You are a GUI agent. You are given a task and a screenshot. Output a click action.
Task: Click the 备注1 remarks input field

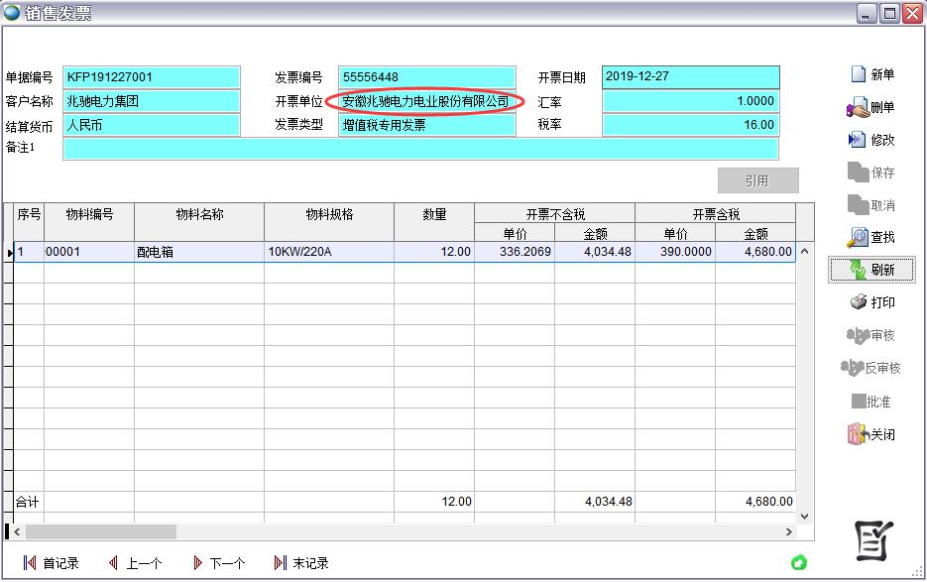pos(420,149)
